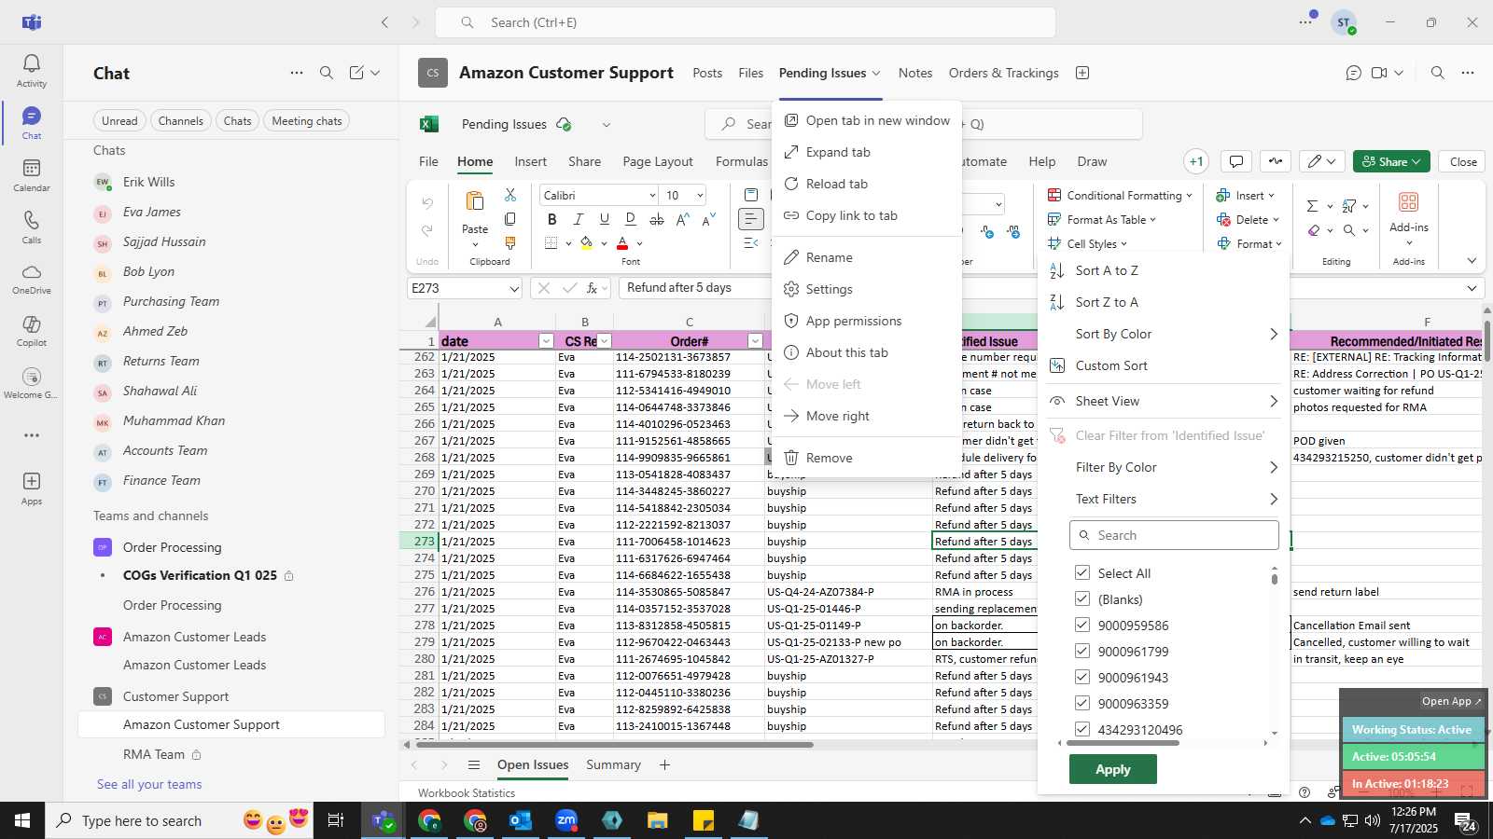Click the fill color yellow swatch
Screen dimensions: 1493x839
[586, 243]
